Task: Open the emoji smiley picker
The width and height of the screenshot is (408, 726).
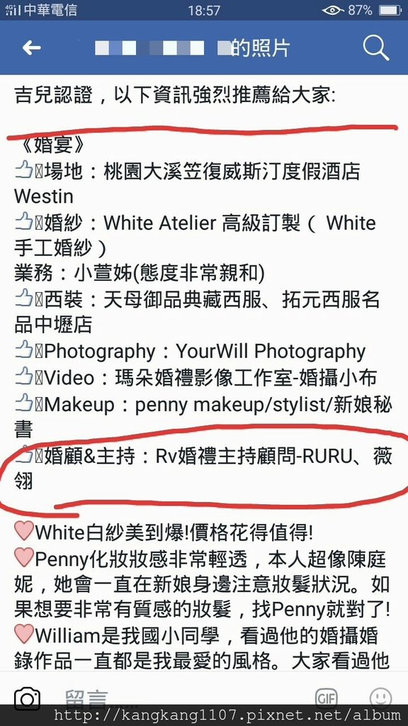Action: [380, 698]
